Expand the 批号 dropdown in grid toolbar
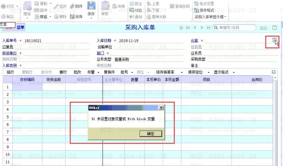 coord(132,72)
